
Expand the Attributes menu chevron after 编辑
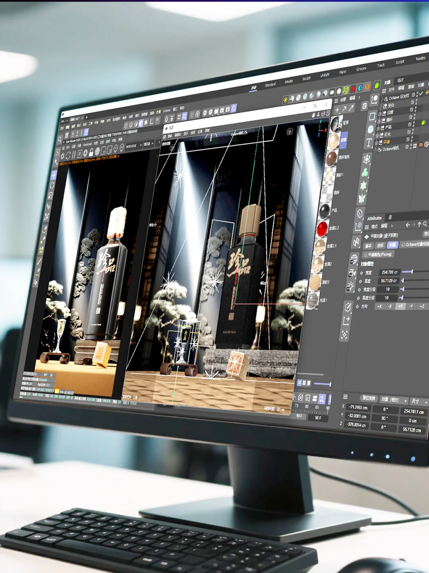[x=392, y=226]
